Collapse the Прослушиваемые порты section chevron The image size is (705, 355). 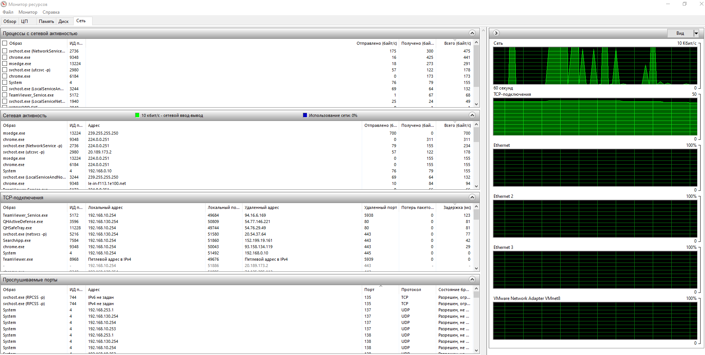(x=472, y=280)
